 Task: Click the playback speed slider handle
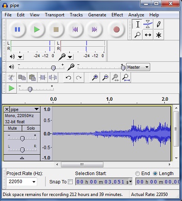(x=30, y=89)
